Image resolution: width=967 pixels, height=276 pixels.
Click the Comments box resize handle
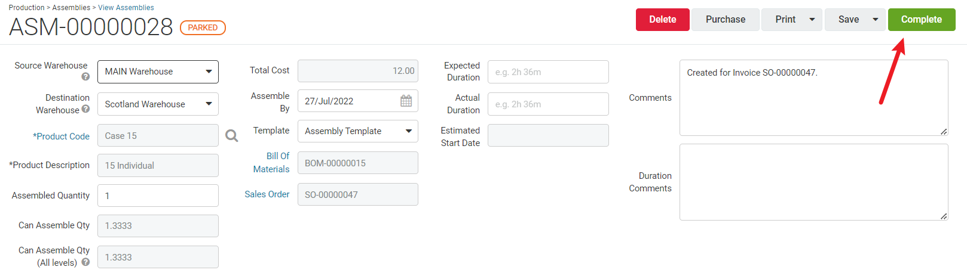tap(944, 131)
